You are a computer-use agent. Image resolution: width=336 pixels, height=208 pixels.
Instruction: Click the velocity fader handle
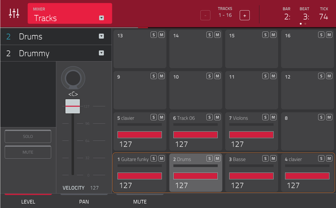[x=73, y=106]
